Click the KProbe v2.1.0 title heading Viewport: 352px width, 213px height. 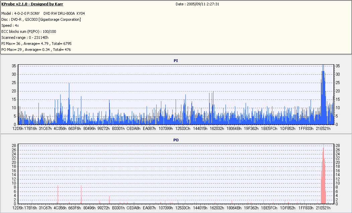(32, 4)
